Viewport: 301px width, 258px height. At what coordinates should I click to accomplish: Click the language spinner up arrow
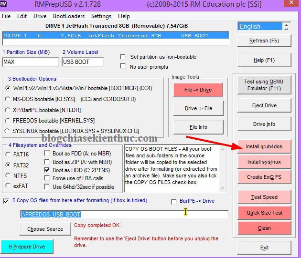pos(286,24)
